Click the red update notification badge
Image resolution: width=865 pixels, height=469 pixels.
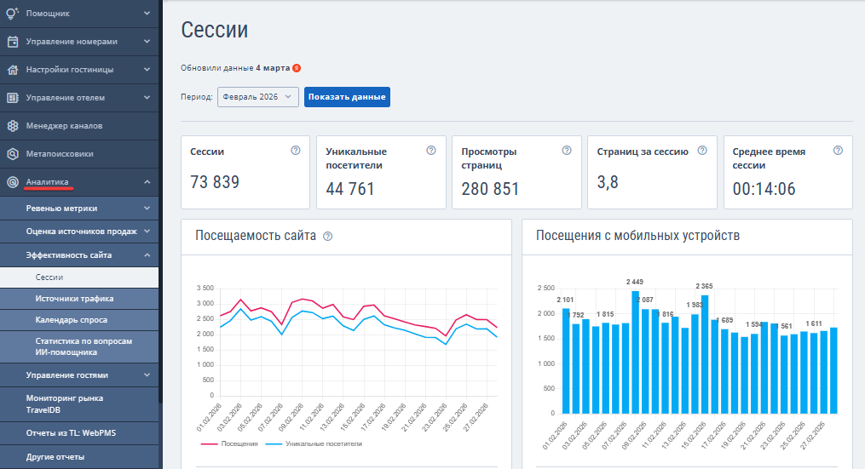coord(296,68)
